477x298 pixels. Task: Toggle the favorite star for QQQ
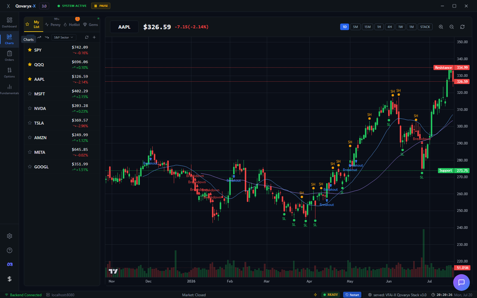[30, 64]
